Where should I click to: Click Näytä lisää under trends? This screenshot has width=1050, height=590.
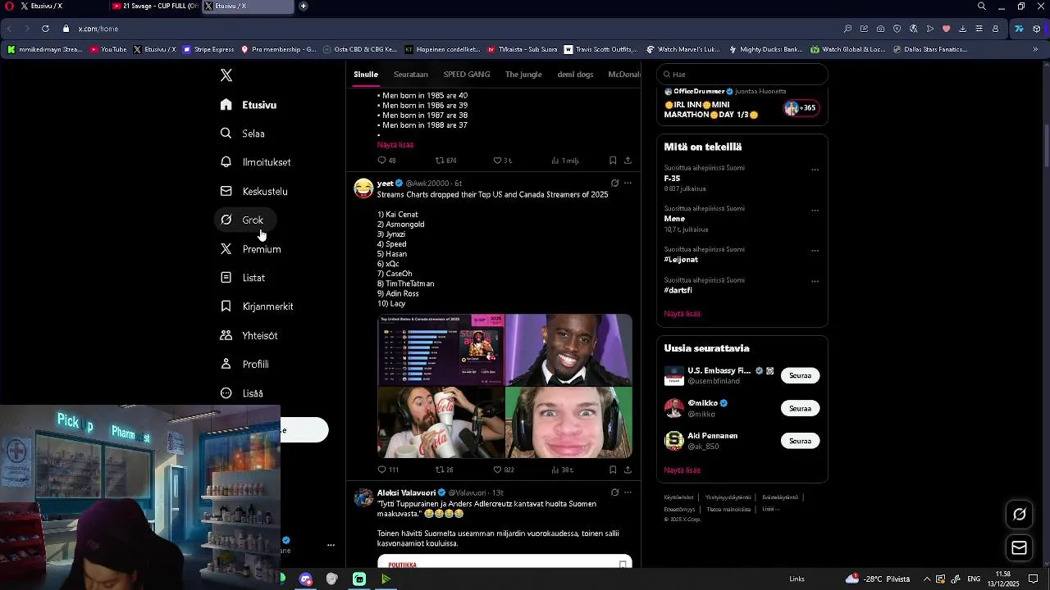pos(682,314)
